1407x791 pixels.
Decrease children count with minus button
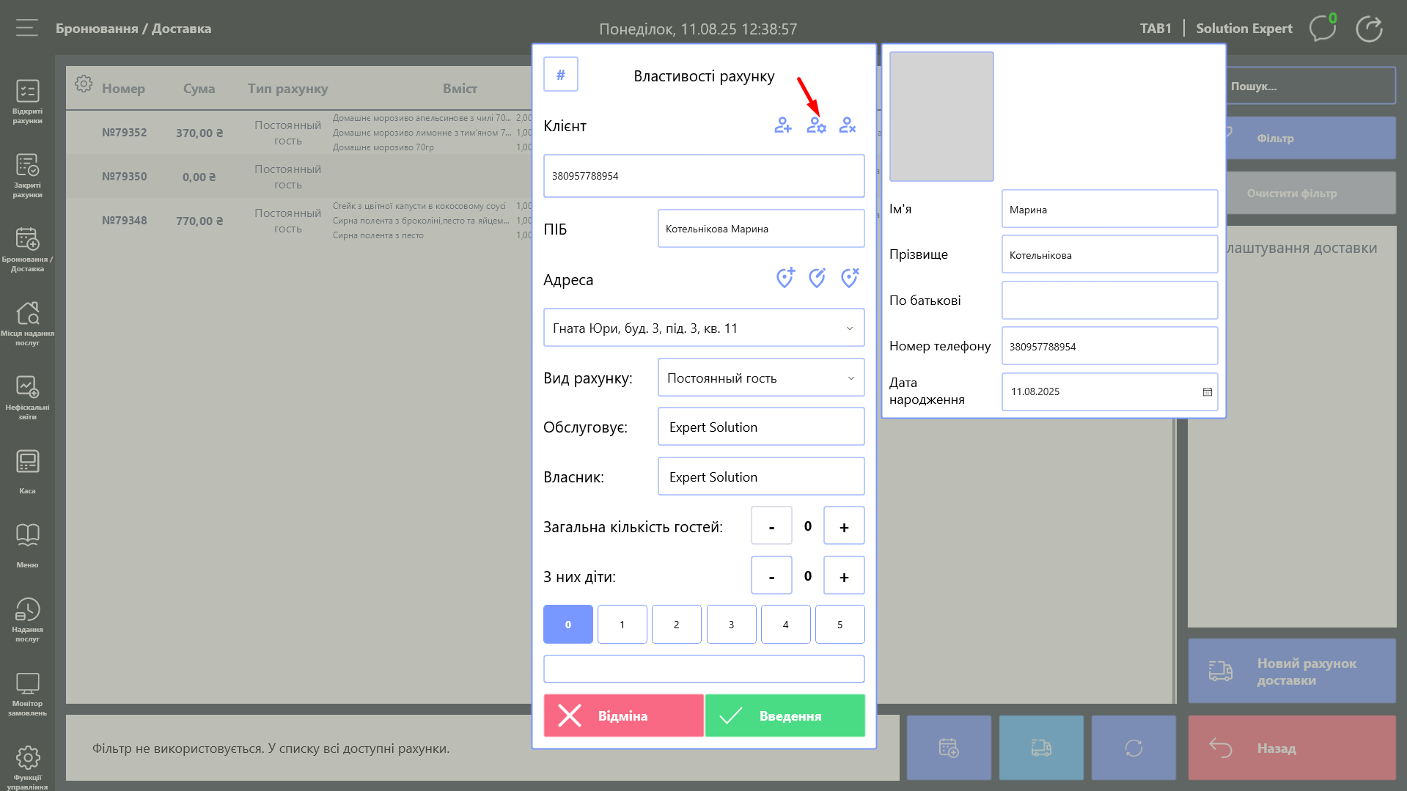(x=771, y=576)
